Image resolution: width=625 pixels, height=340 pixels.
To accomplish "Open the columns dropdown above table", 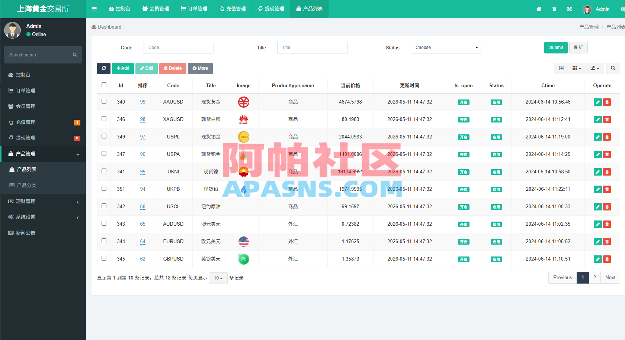I will (x=577, y=68).
